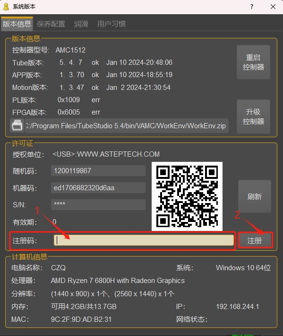Screen dimensions: 283x336
Task: Close the 系统版本 dialog window
Action: point(273,7)
